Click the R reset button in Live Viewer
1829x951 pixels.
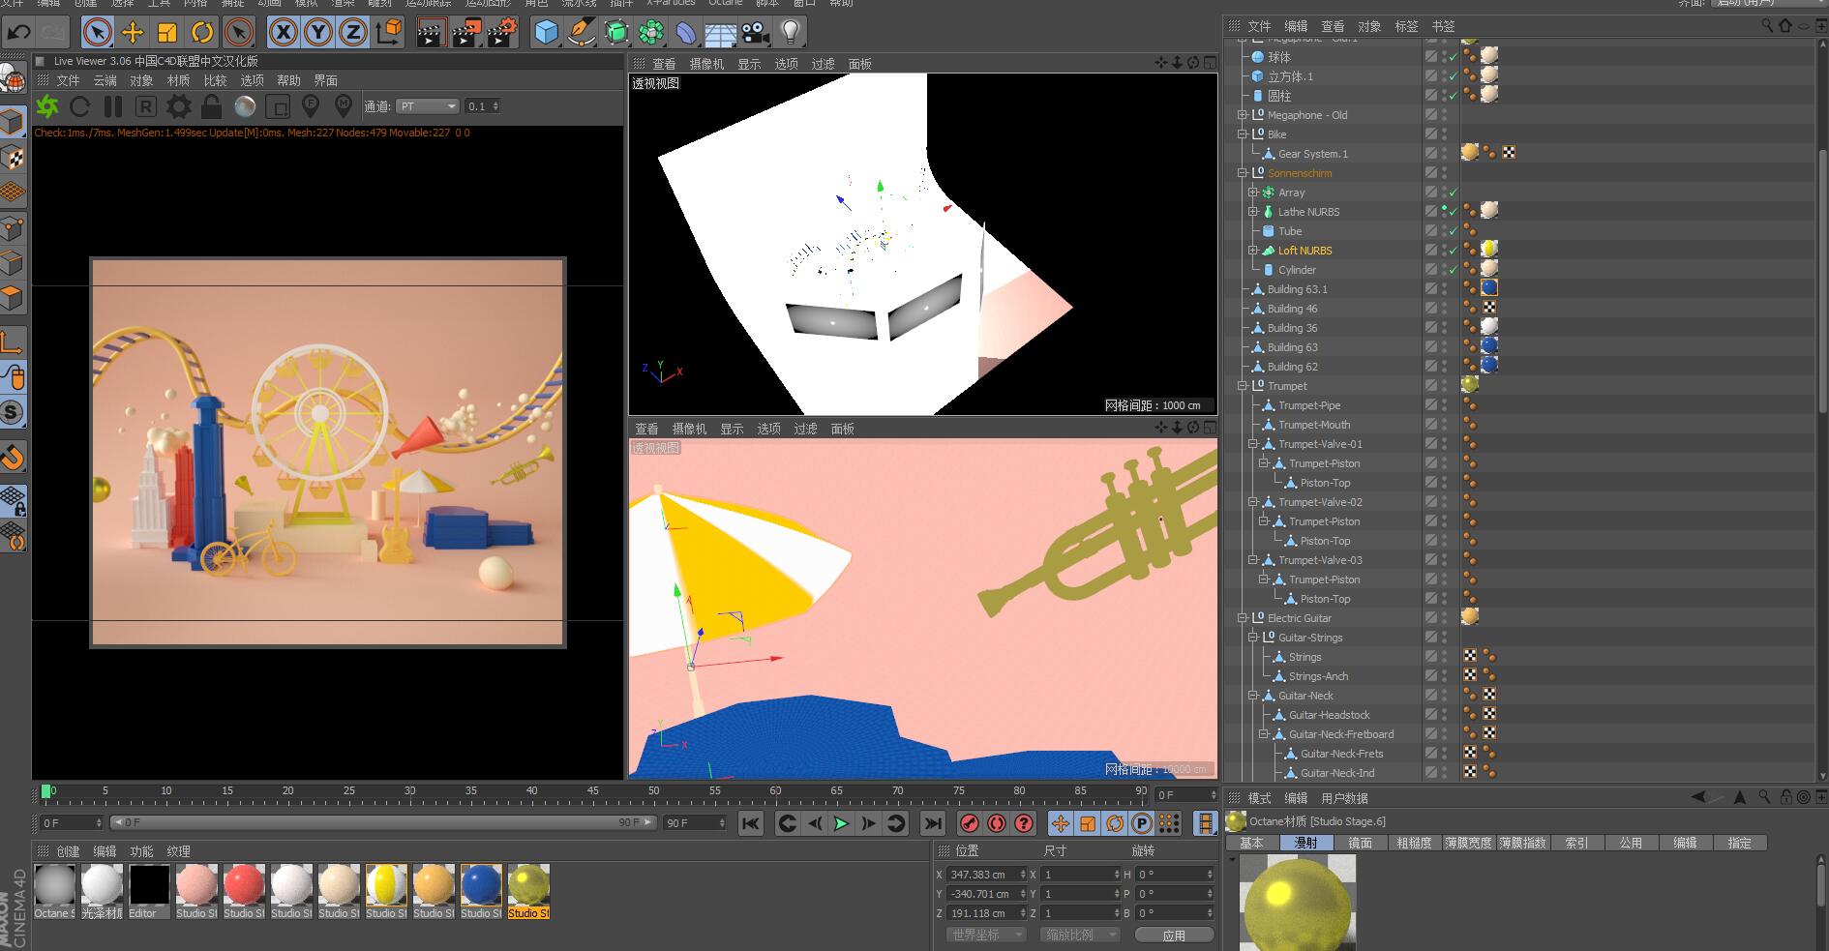(145, 106)
